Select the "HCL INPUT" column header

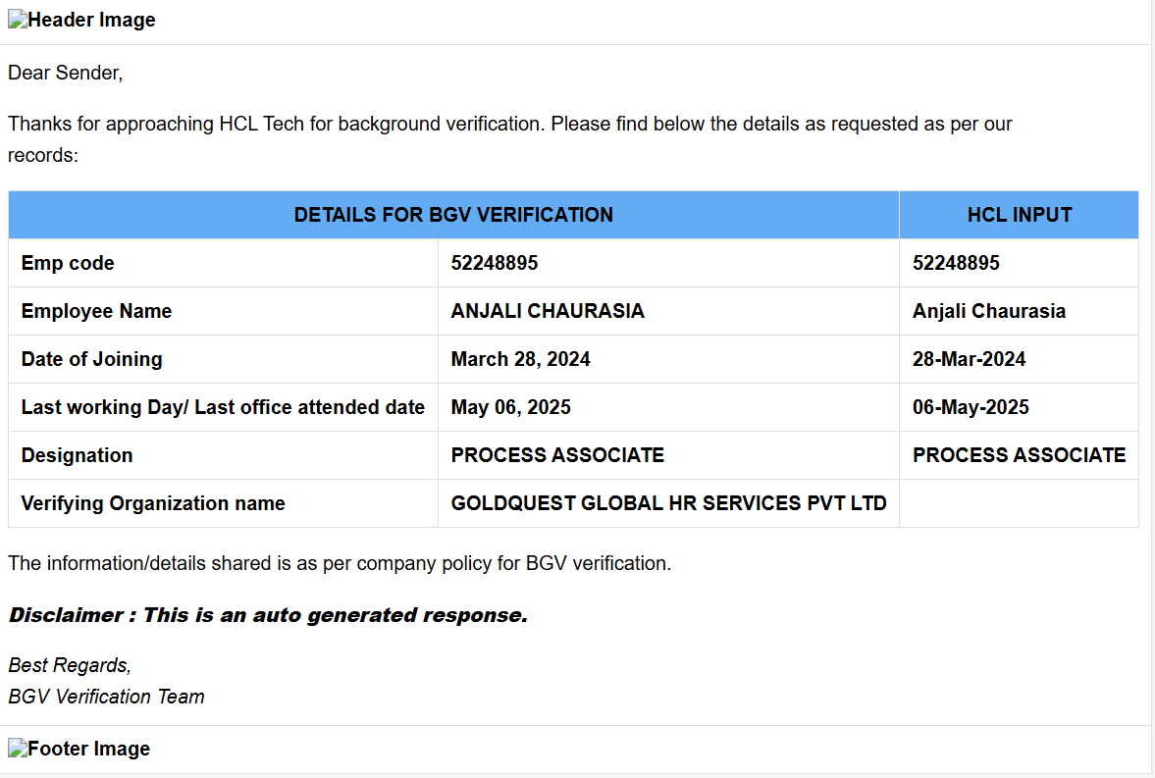1019,215
